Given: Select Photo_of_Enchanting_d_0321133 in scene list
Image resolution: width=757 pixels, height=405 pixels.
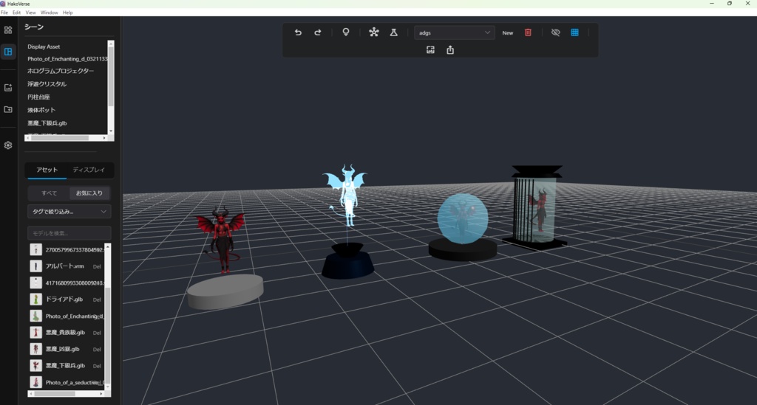Looking at the screenshot, I should point(67,59).
